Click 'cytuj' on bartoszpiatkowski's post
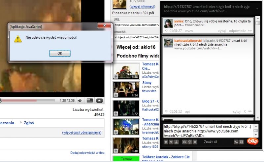Screen dimensions: 264x162 237,111
